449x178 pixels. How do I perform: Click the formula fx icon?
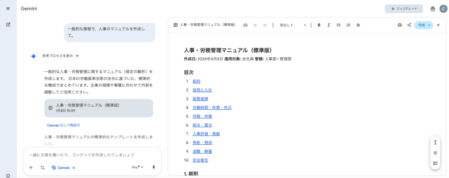pyautogui.click(x=358, y=25)
